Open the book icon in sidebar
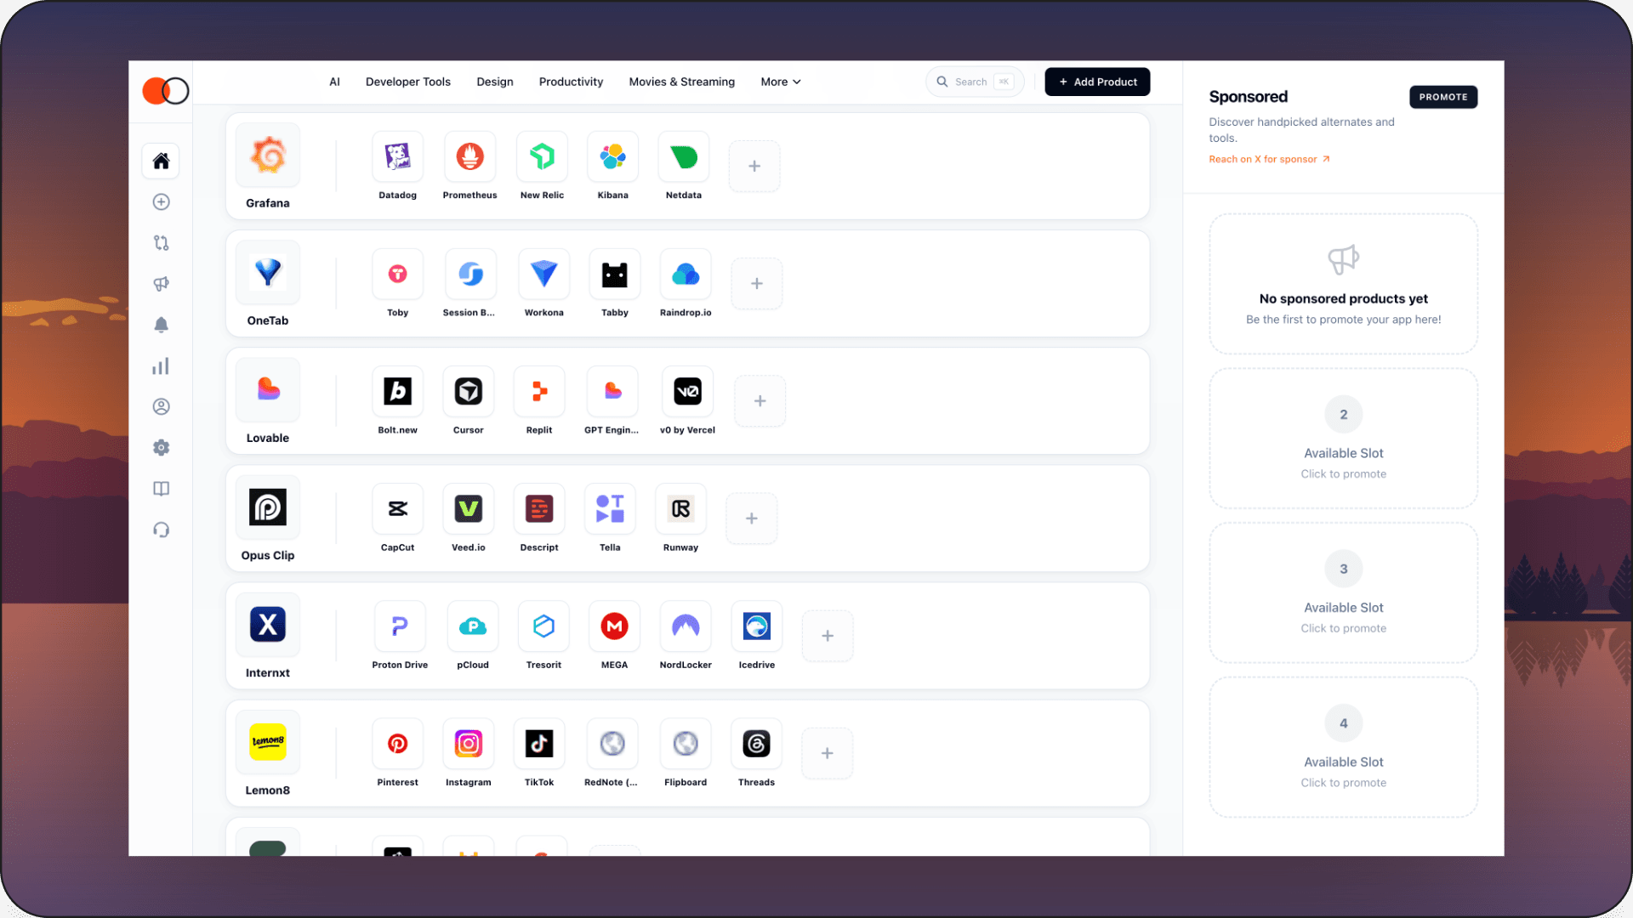This screenshot has width=1633, height=918. click(161, 489)
